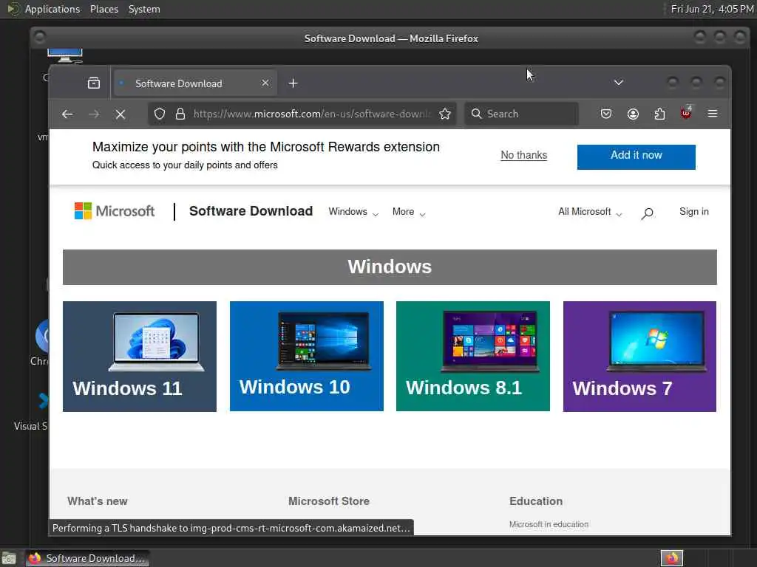Click Microsoft in education footer link
The image size is (757, 567).
549,524
